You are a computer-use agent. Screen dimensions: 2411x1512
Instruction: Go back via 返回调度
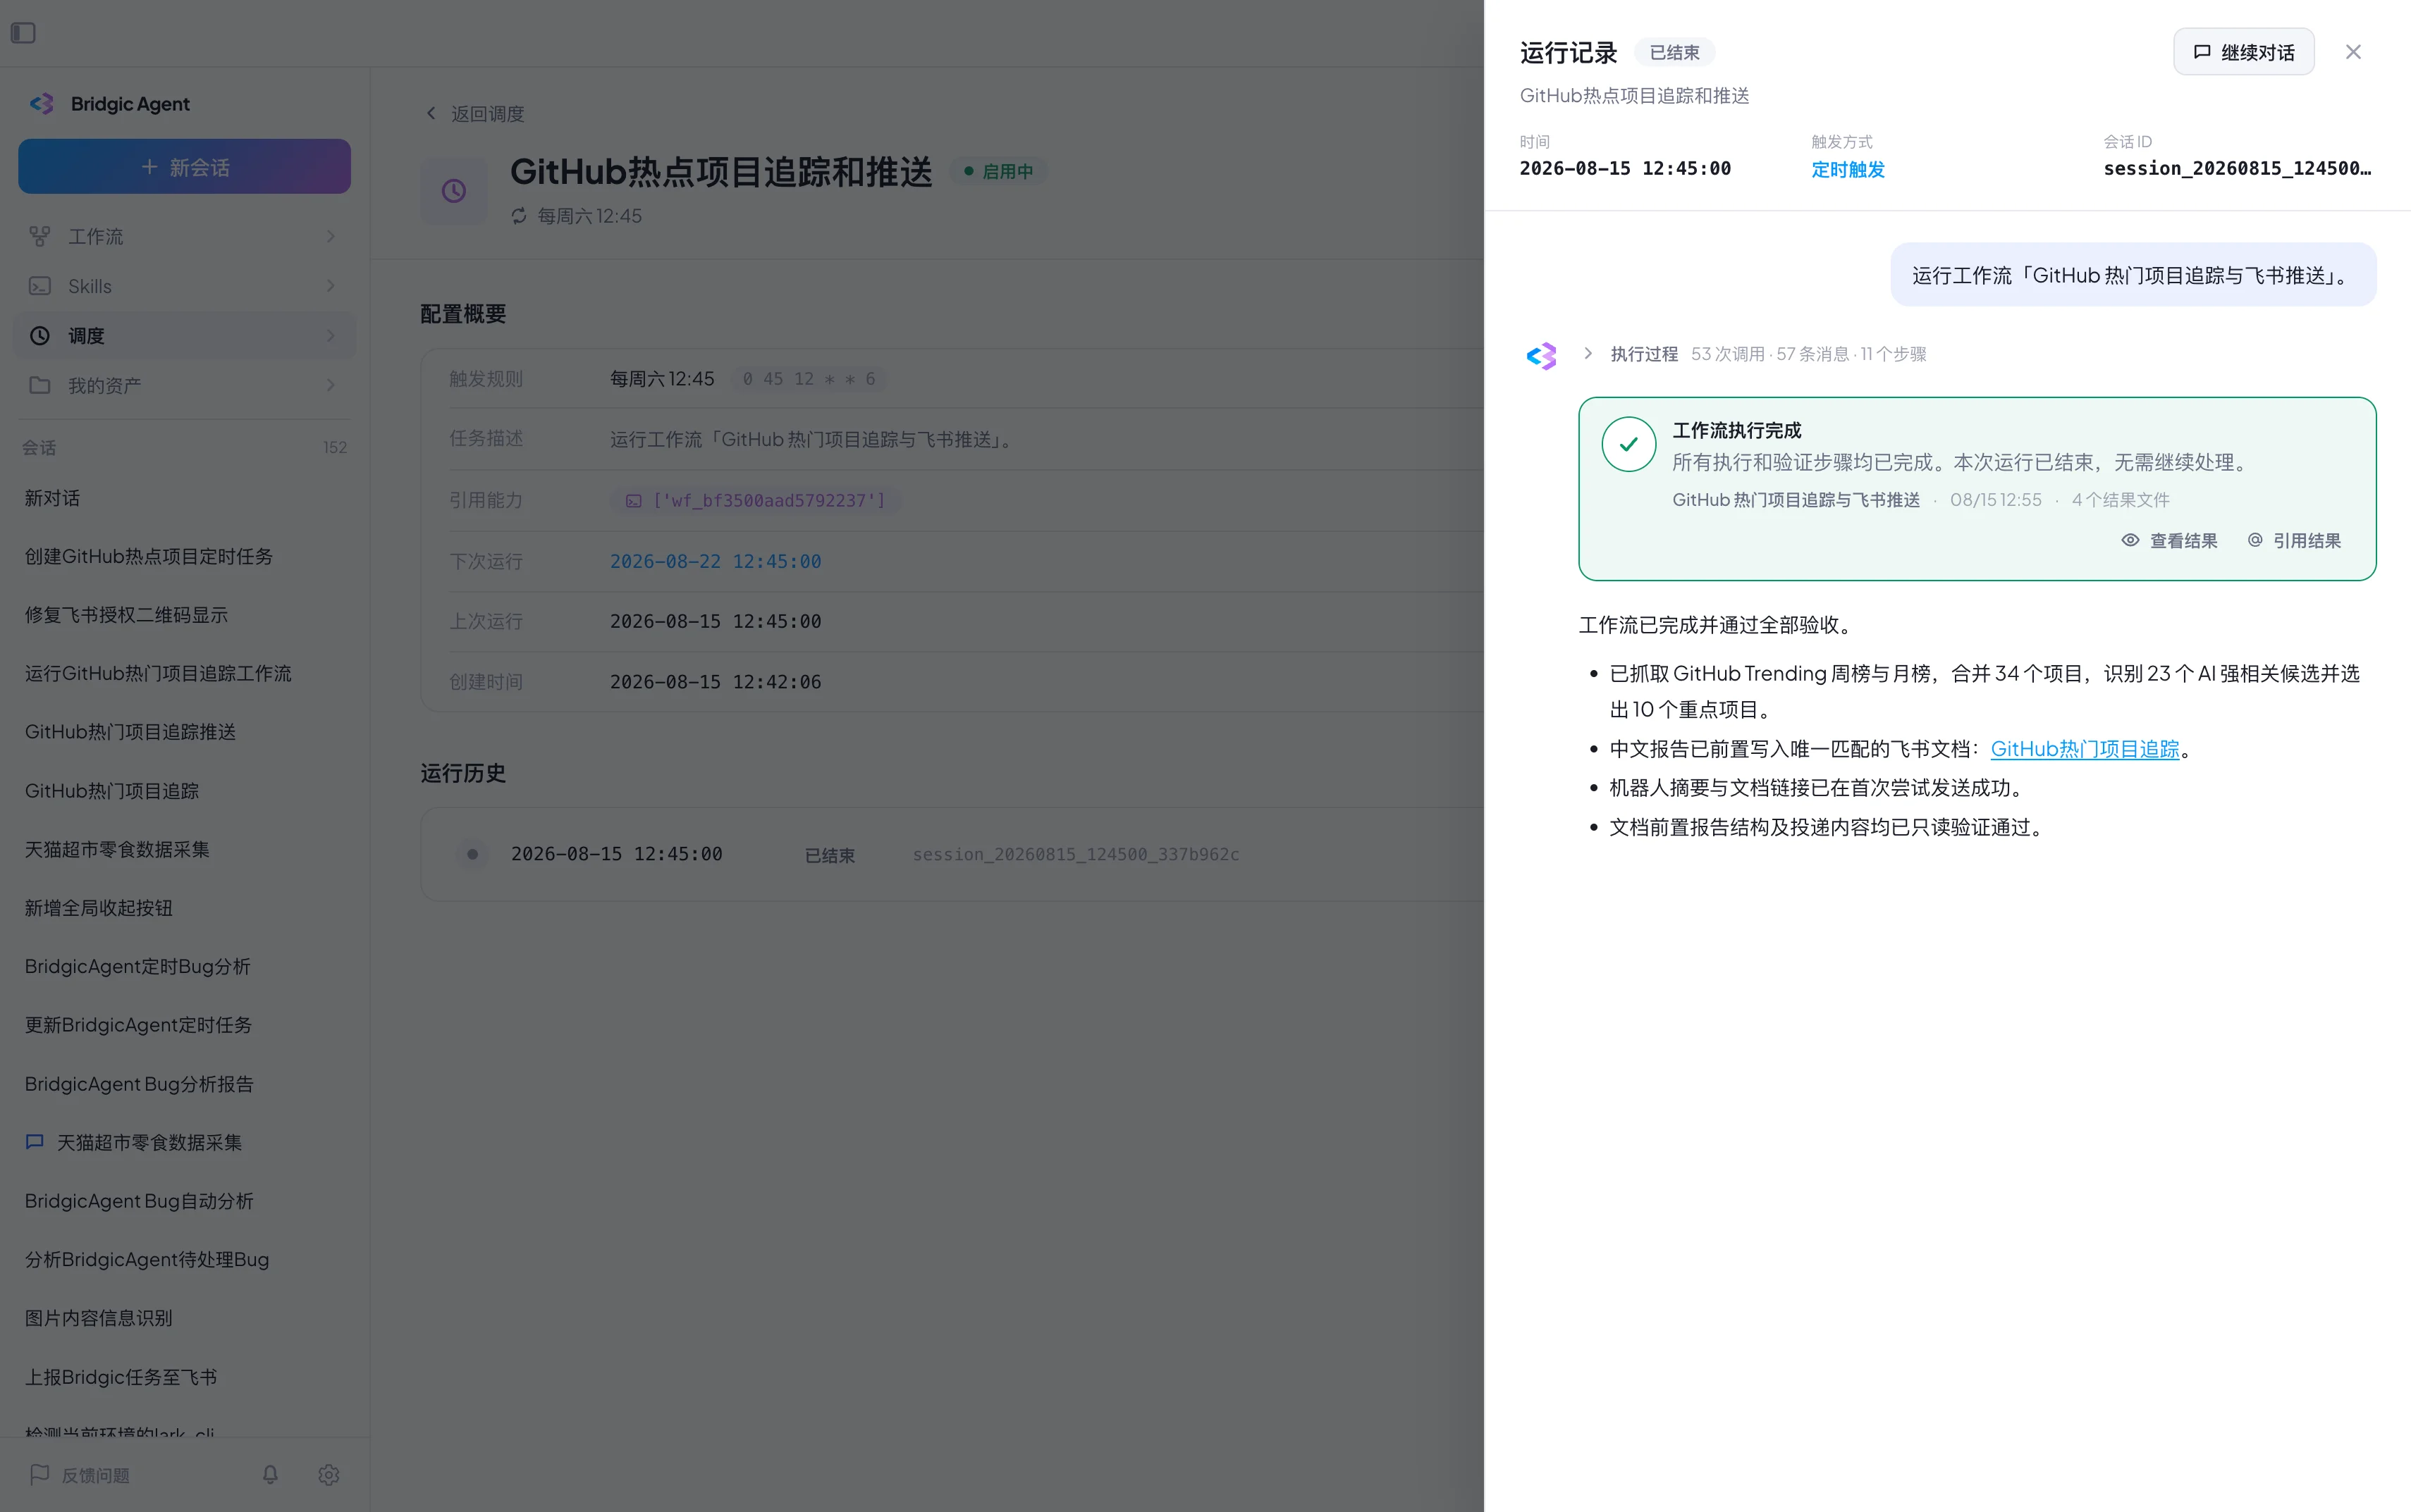(x=475, y=114)
